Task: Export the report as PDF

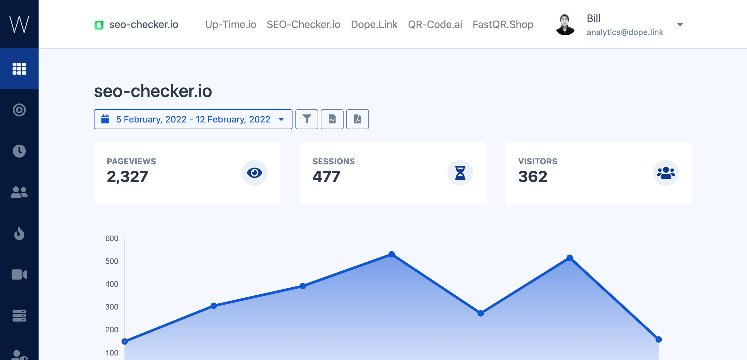Action: 357,119
